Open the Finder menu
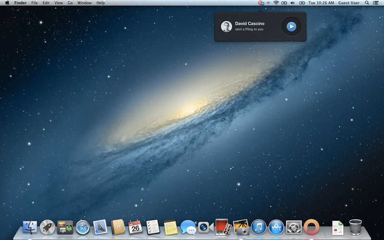 coord(20,3)
